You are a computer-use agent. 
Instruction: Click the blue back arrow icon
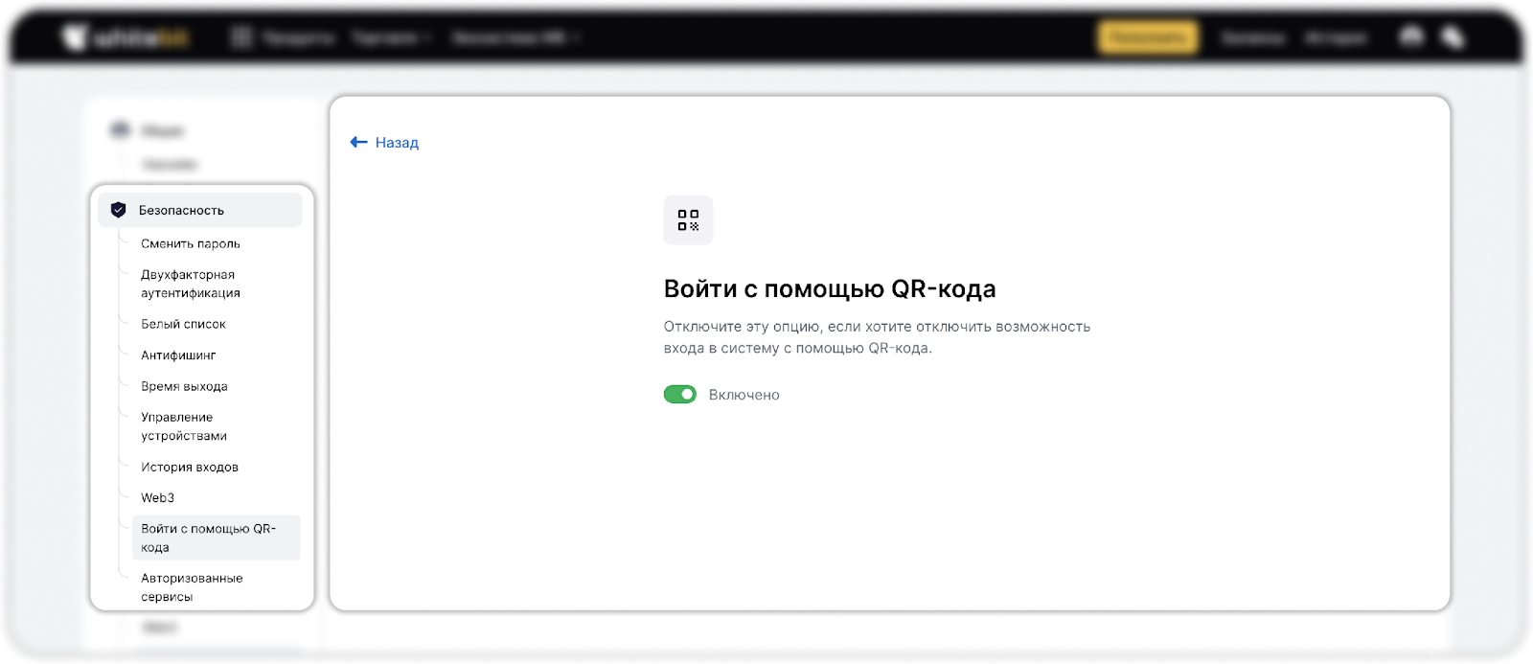358,142
